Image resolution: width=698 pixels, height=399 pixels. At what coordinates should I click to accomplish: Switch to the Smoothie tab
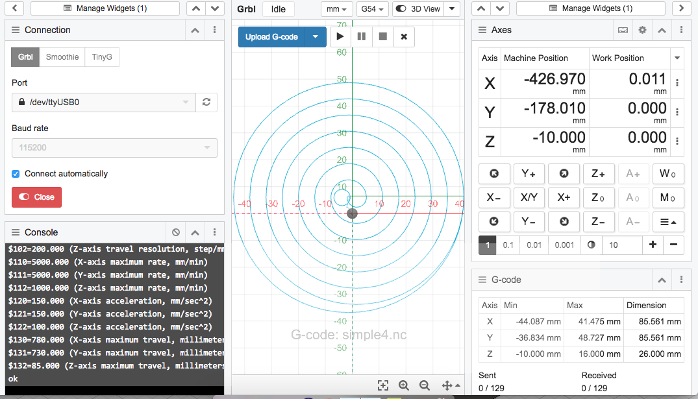[62, 57]
